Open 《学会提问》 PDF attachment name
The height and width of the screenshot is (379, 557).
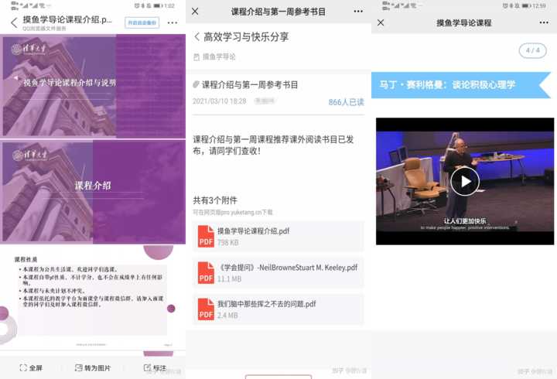click(287, 268)
